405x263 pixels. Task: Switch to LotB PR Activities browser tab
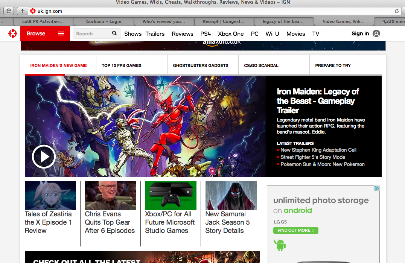coord(43,21)
